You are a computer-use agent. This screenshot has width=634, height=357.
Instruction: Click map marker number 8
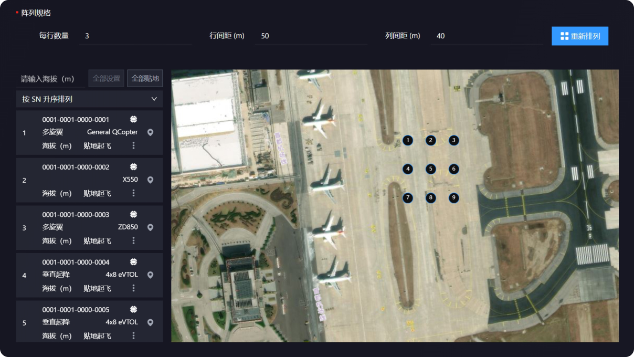click(431, 198)
